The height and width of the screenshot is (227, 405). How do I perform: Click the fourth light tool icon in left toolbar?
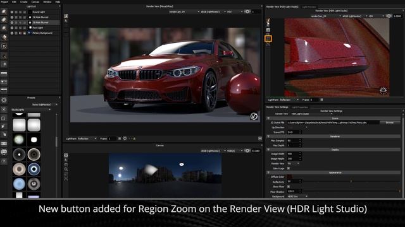(x=4, y=38)
